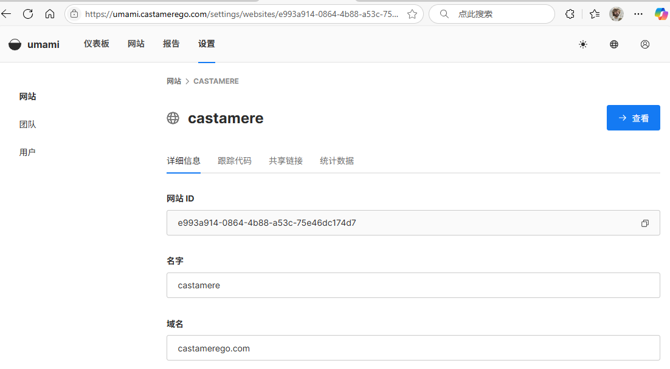Open the language globe selector
This screenshot has height=369, width=670.
point(614,44)
